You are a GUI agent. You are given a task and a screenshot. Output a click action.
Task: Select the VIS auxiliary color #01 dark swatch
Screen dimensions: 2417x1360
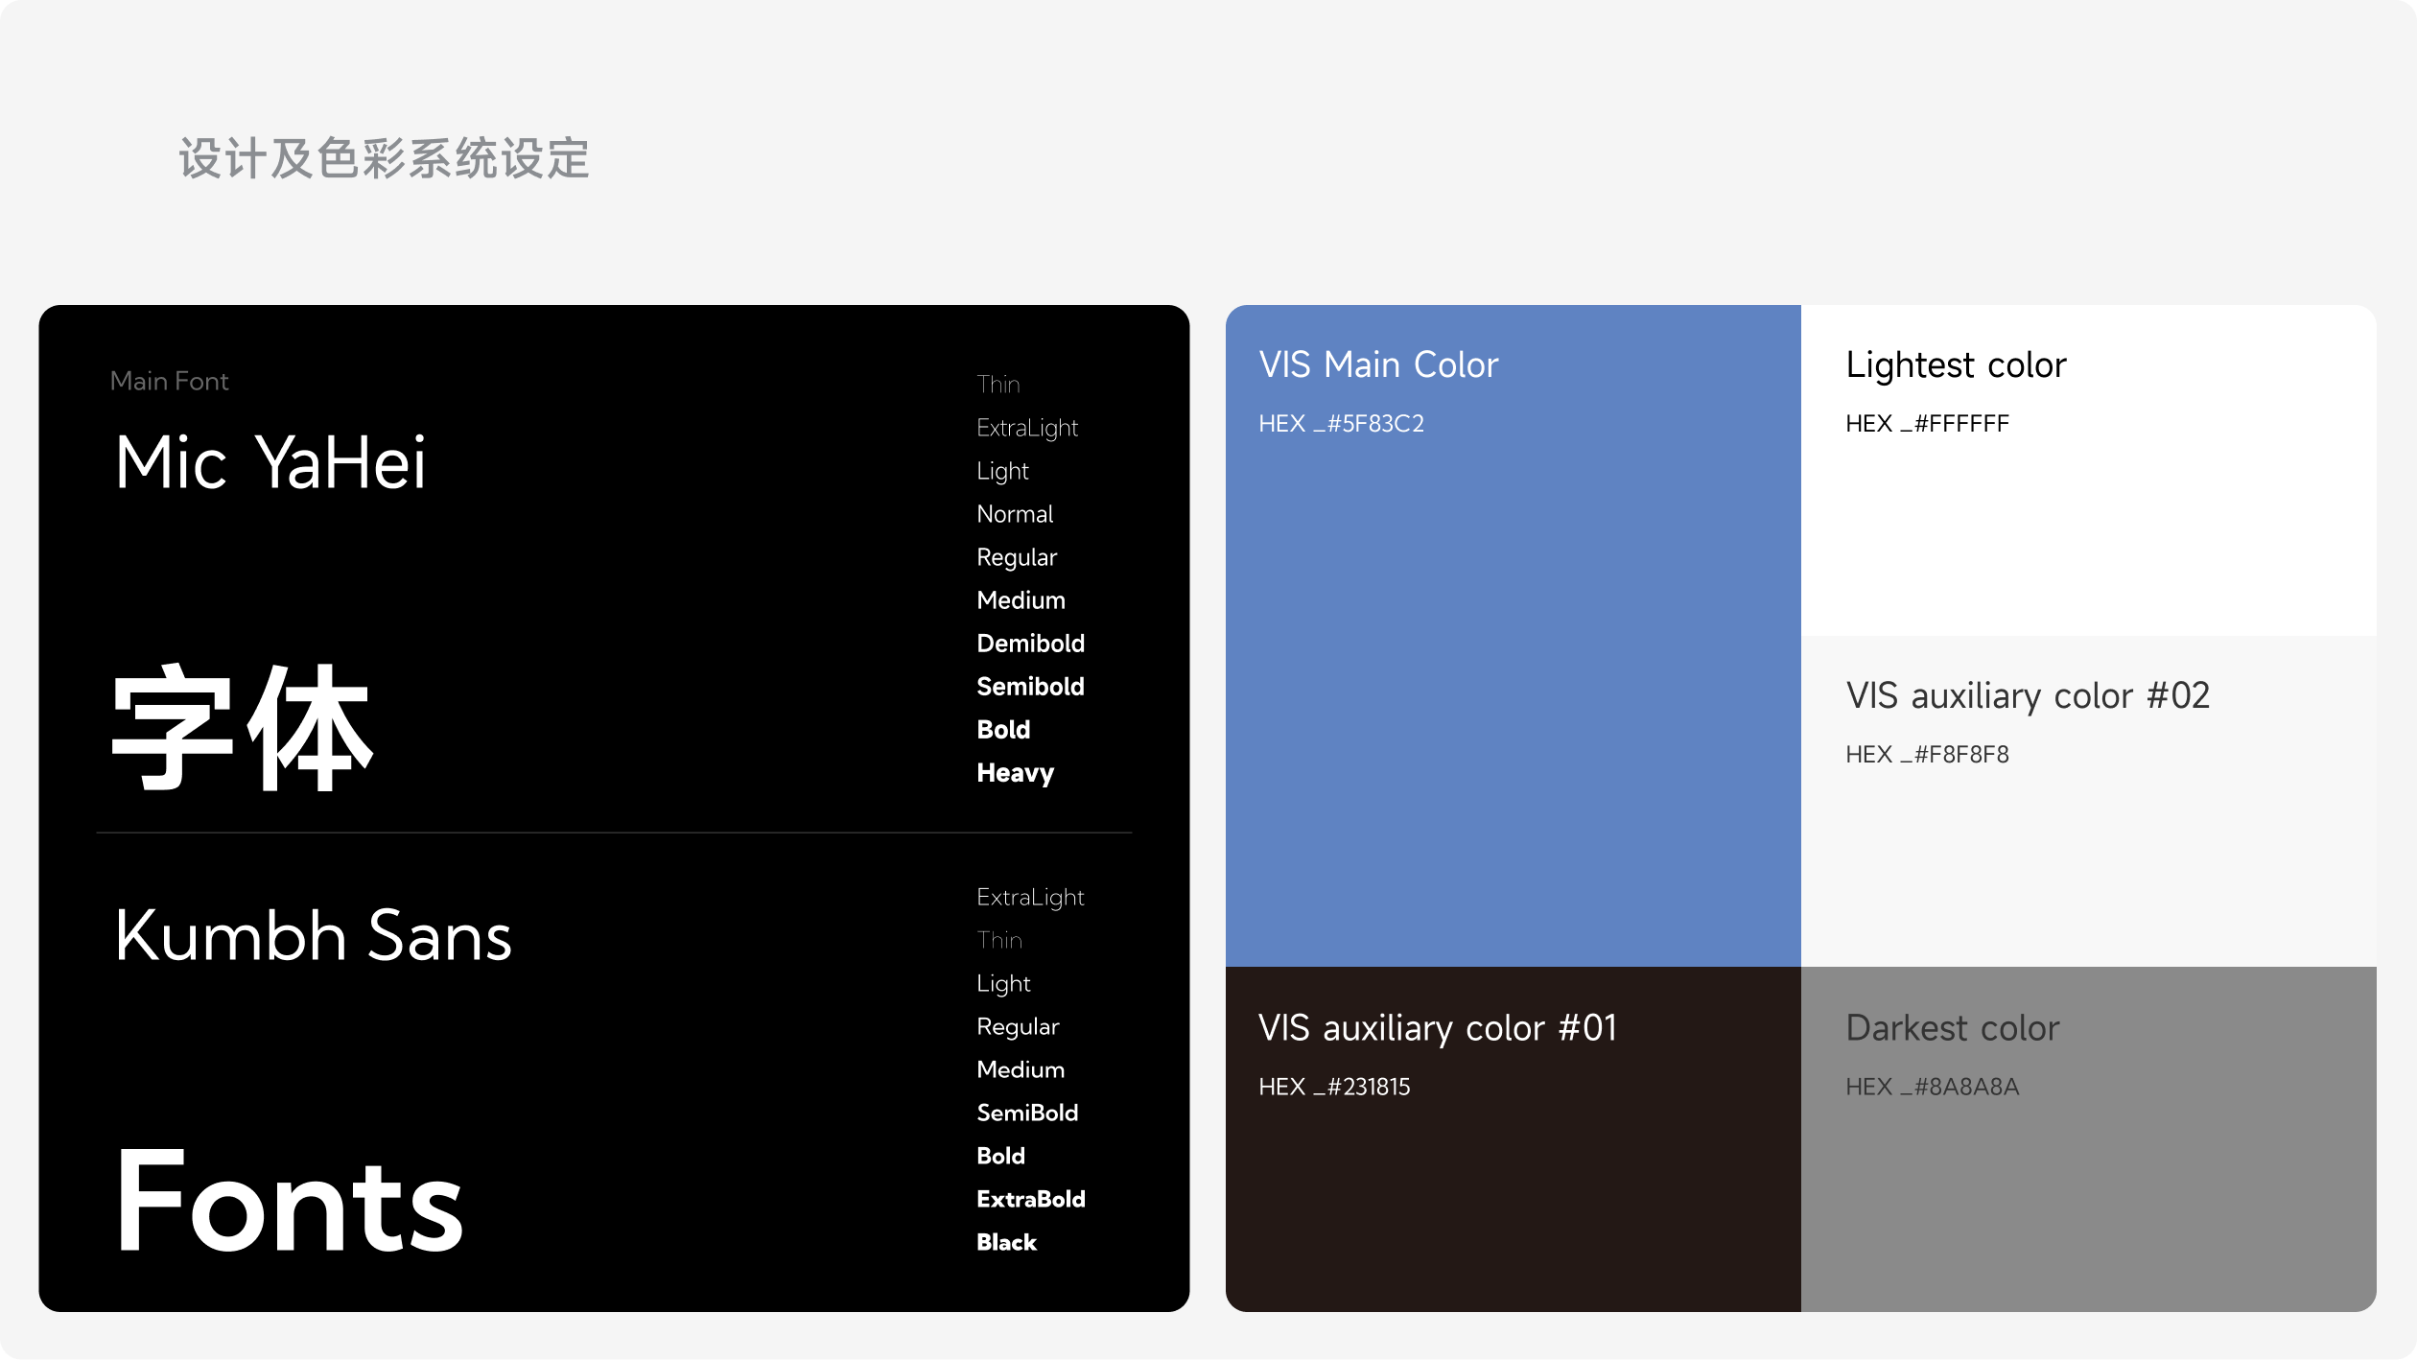[1513, 1199]
